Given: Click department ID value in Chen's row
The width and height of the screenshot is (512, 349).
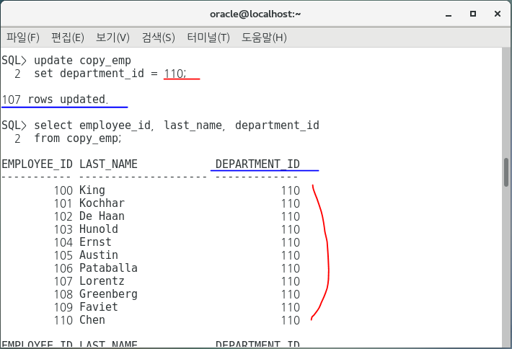Looking at the screenshot, I should pos(291,320).
